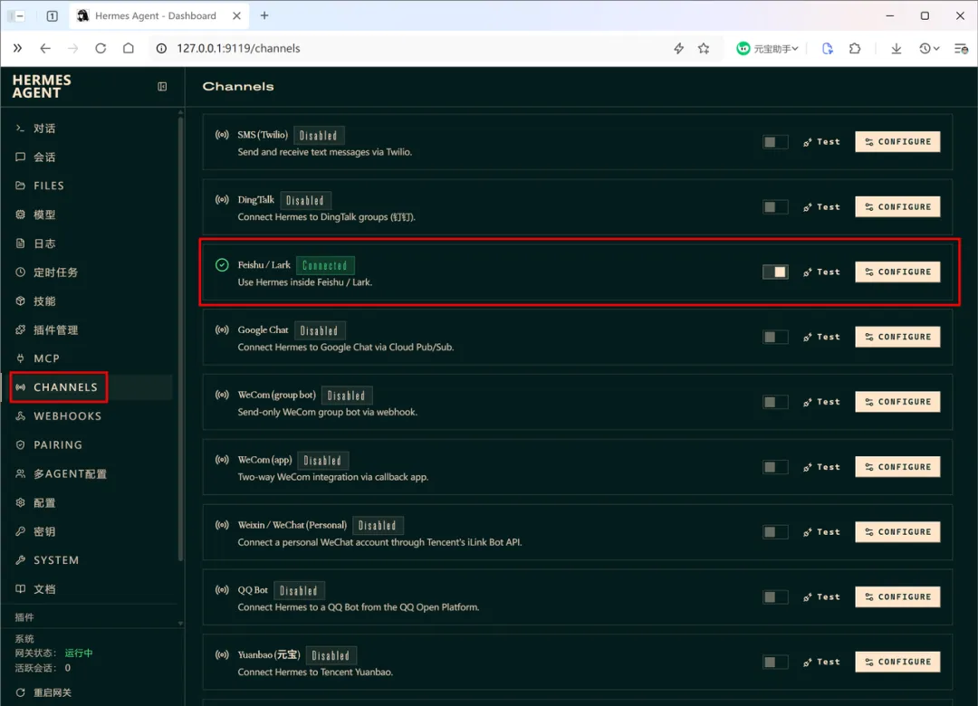Open the 元宝助手 extension dropdown
The width and height of the screenshot is (978, 706).
coord(768,49)
